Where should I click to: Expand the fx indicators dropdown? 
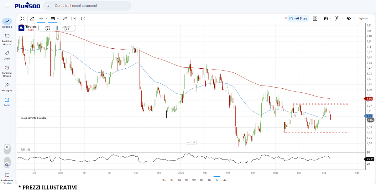click(338, 18)
